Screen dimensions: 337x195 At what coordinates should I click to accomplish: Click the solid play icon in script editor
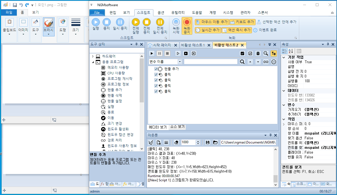pyautogui.click(x=151, y=53)
